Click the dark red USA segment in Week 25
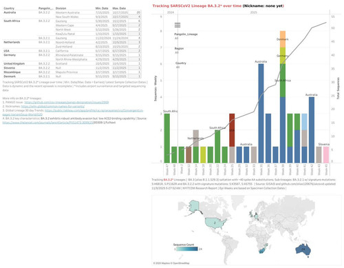 click(x=232, y=130)
